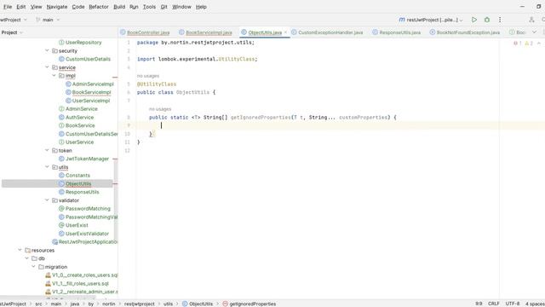This screenshot has width=545, height=307.
Task: Click the 'no usages' hint above @UtilityClass
Action: tap(148, 76)
